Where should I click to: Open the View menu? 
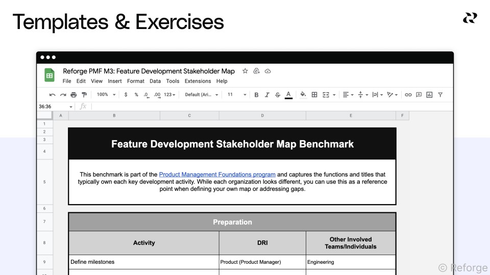click(x=96, y=81)
